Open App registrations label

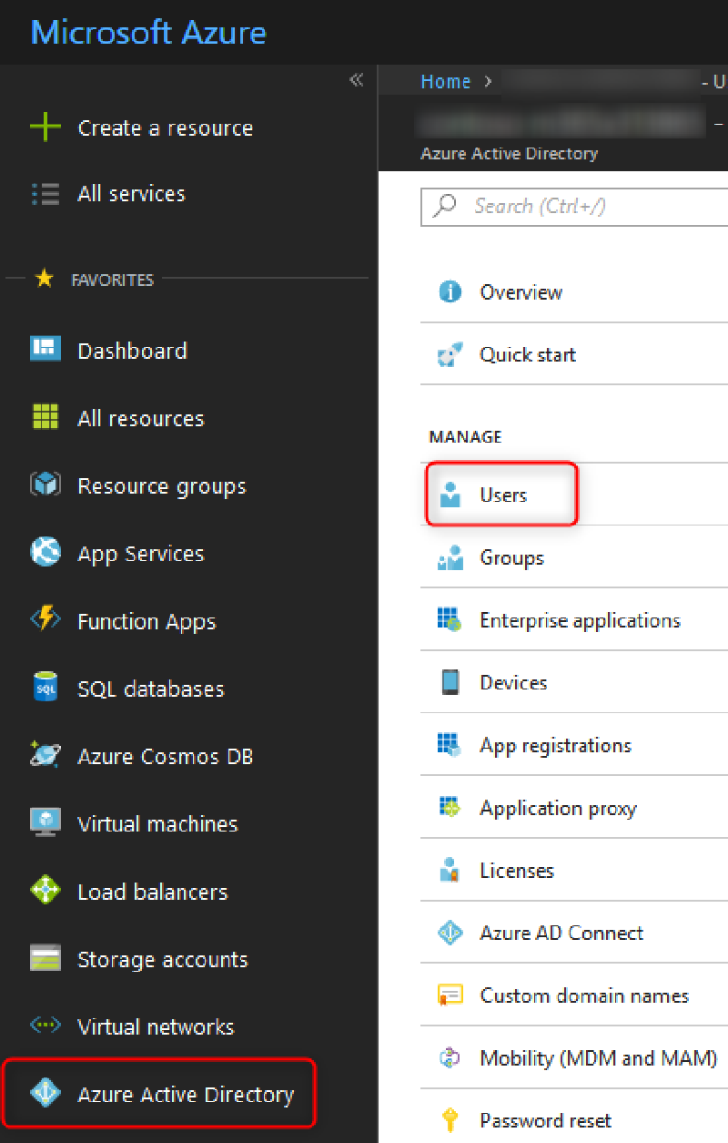click(x=555, y=745)
